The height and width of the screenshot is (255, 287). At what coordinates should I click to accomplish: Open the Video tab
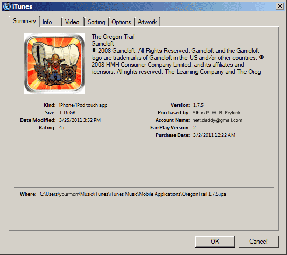click(73, 22)
